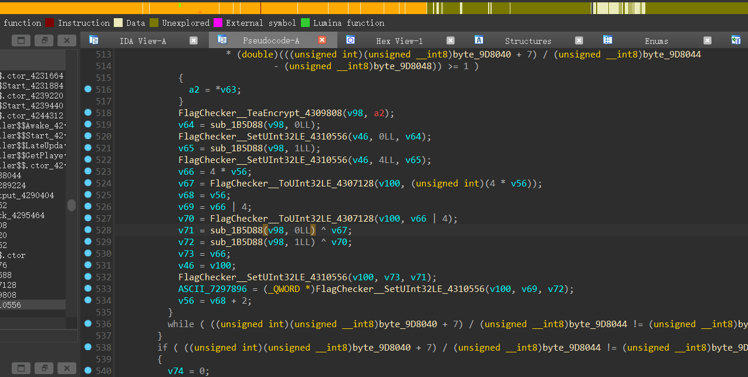Float the functions panel via top restore button
This screenshot has height=377, width=748.
(43, 40)
